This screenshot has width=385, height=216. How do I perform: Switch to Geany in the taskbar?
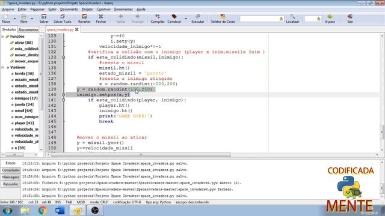78,211
